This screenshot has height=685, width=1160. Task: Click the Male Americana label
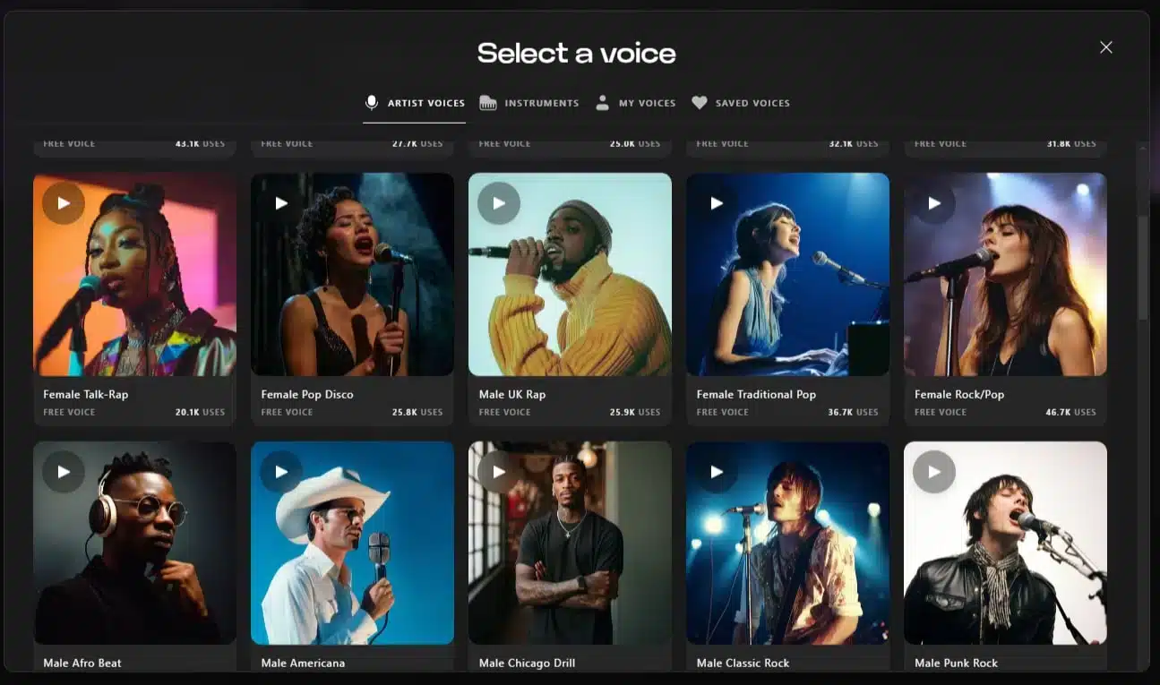303,663
